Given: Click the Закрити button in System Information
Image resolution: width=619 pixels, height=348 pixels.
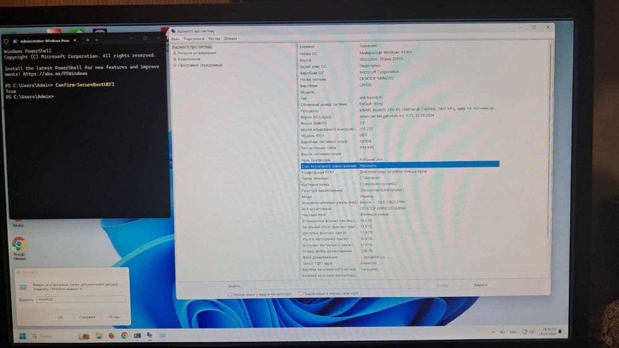Looking at the screenshot, I should (x=480, y=285).
